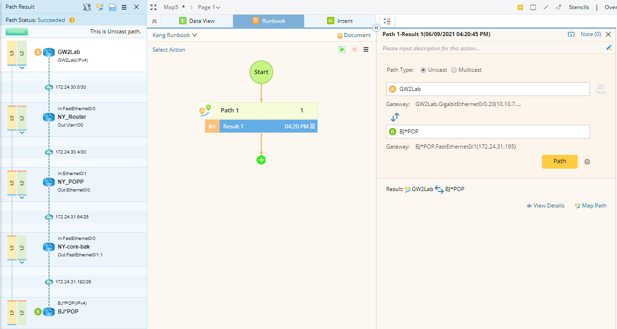Click the View Details link
This screenshot has height=329, width=617.
coord(546,206)
